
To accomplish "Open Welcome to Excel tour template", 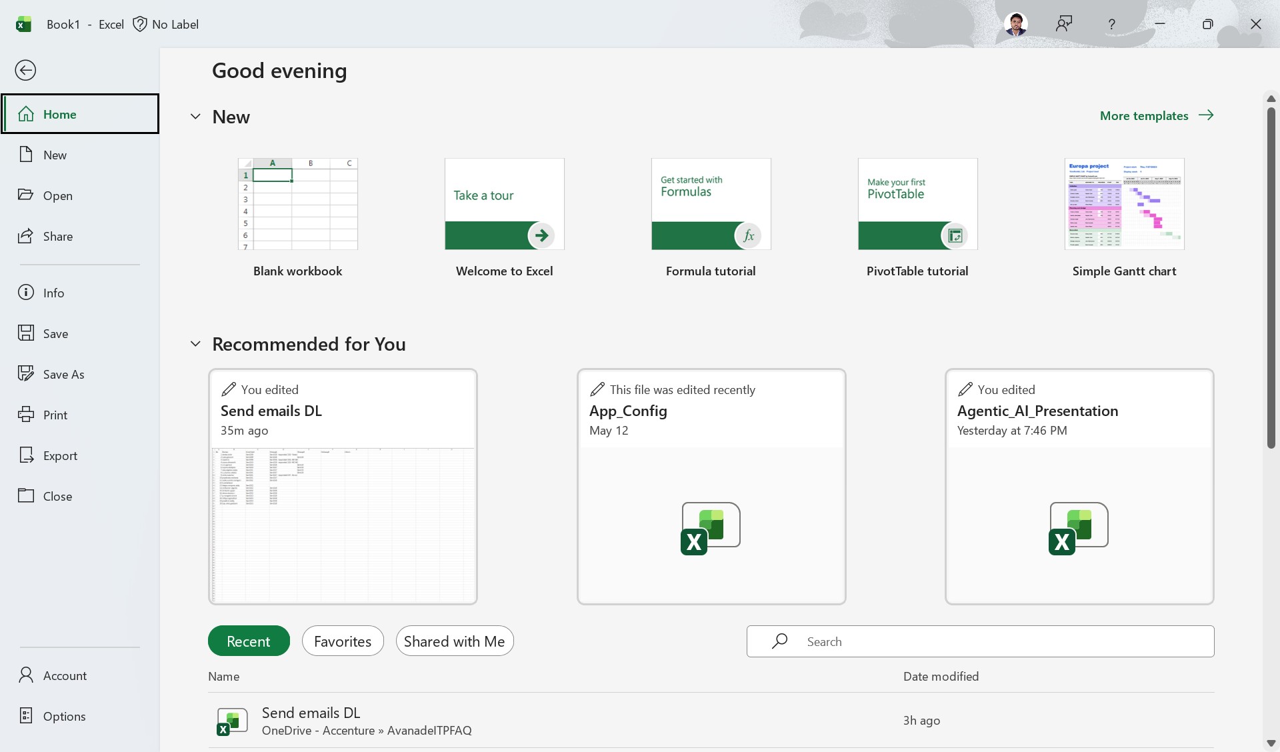I will tap(505, 217).
